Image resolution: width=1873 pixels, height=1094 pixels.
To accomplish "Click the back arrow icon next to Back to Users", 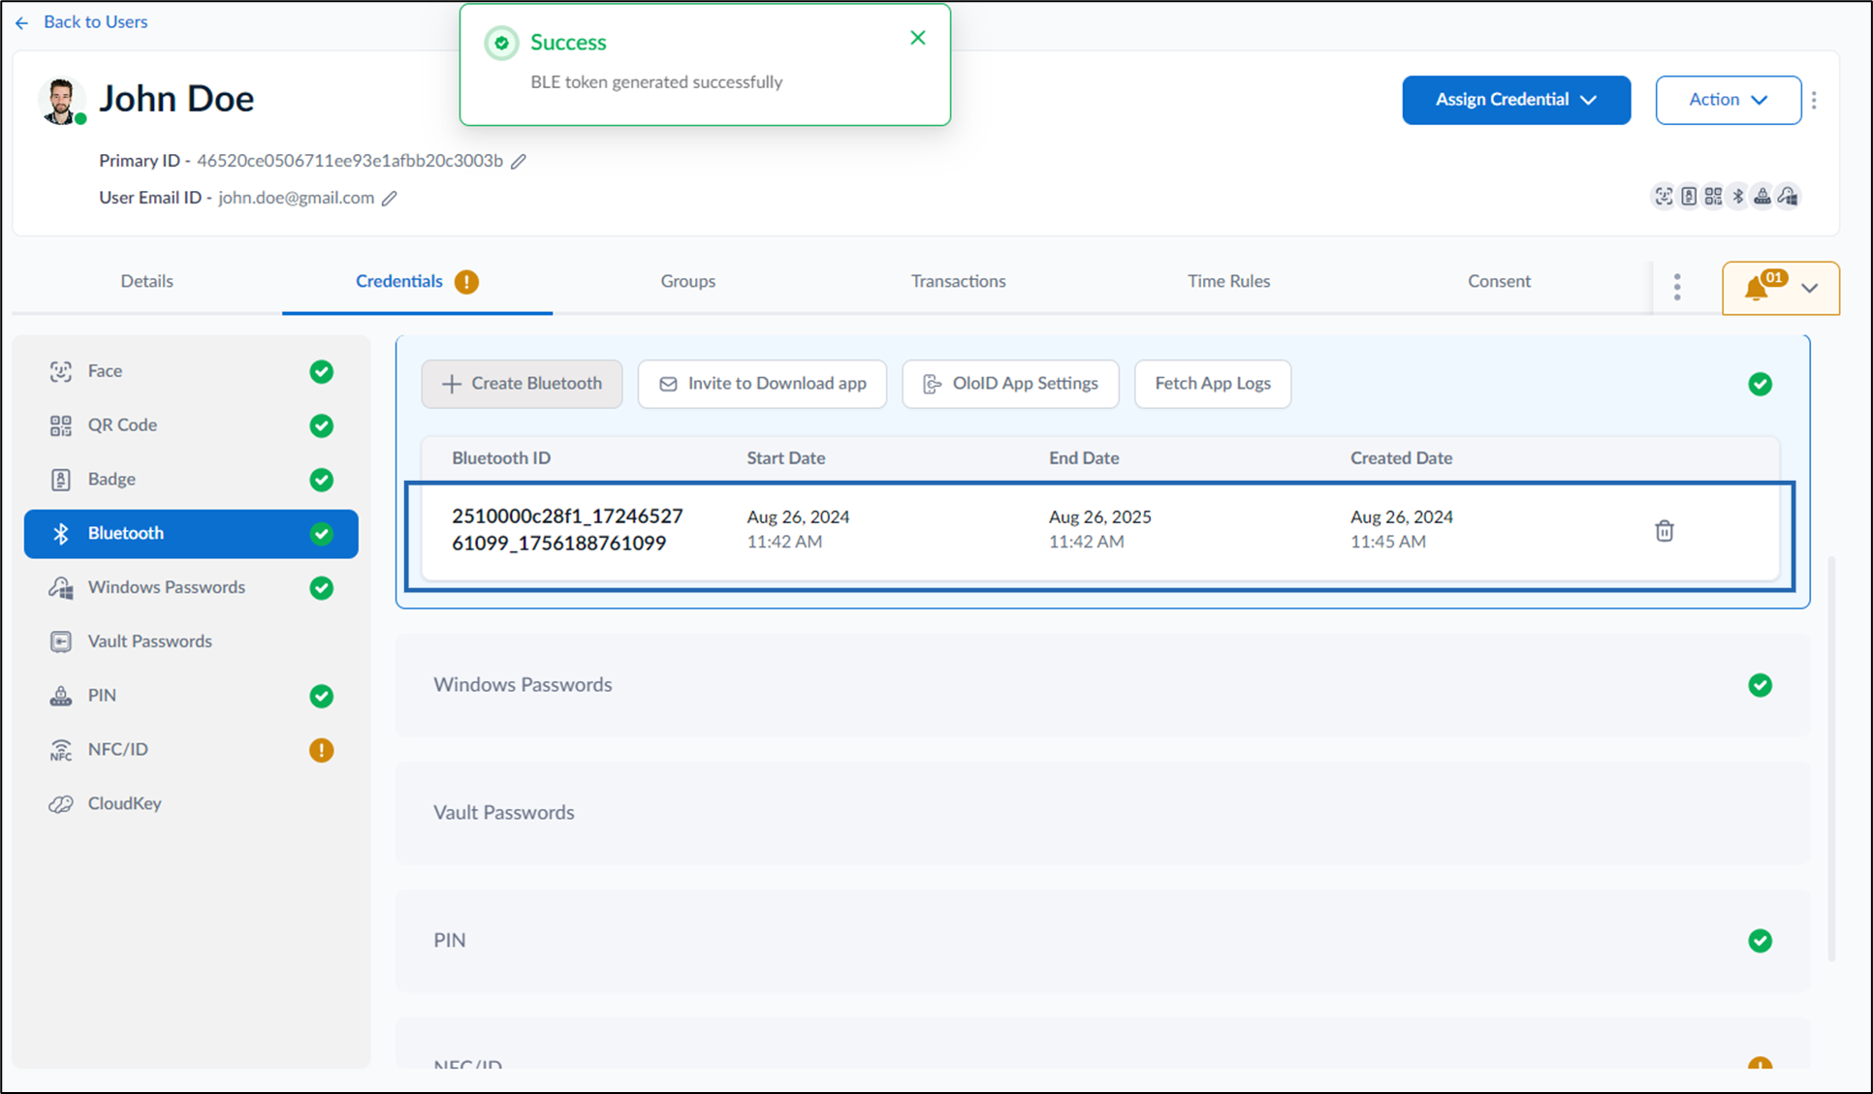I will 22,22.
